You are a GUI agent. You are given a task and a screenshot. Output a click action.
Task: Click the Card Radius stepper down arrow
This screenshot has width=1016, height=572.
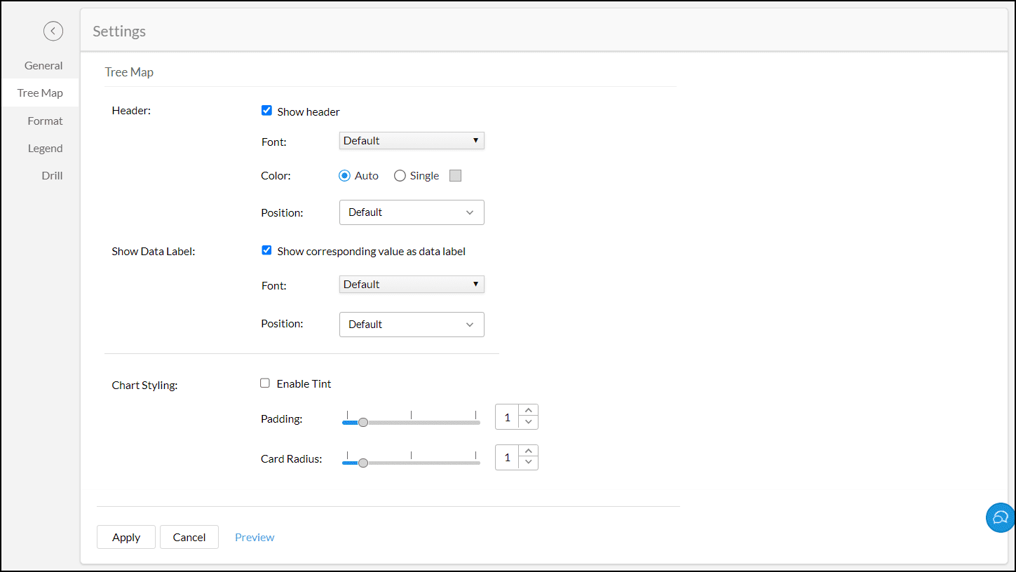[x=528, y=463]
